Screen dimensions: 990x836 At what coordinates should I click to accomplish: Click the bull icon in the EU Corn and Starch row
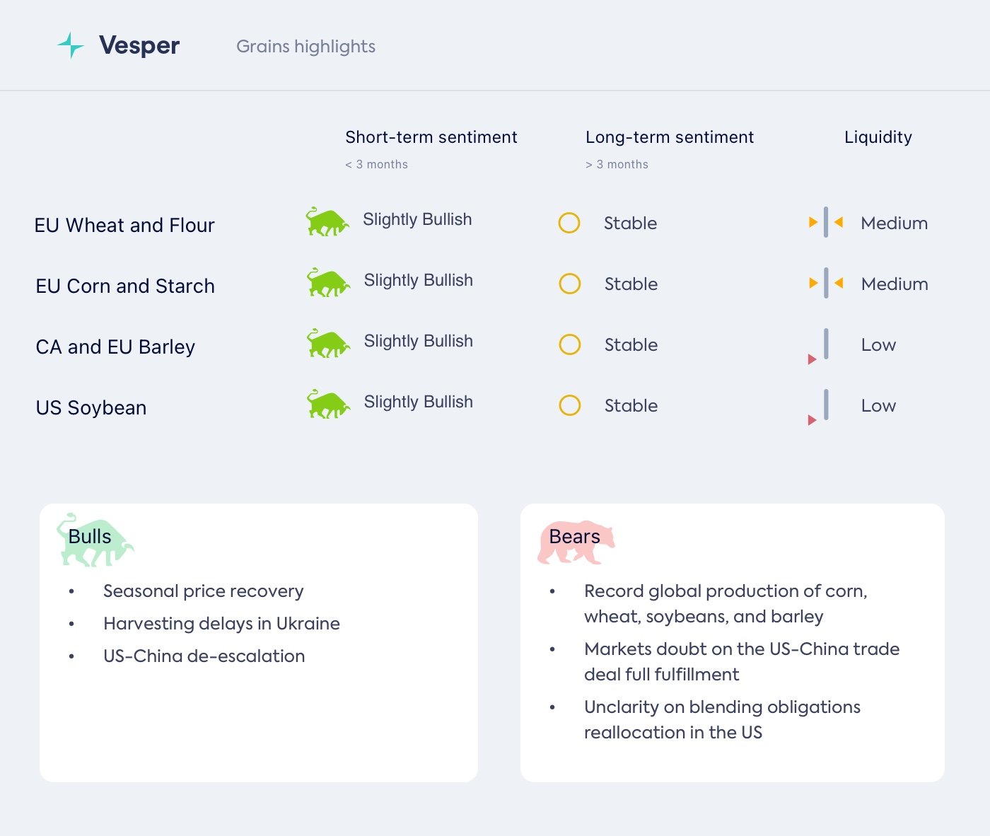pos(328,283)
